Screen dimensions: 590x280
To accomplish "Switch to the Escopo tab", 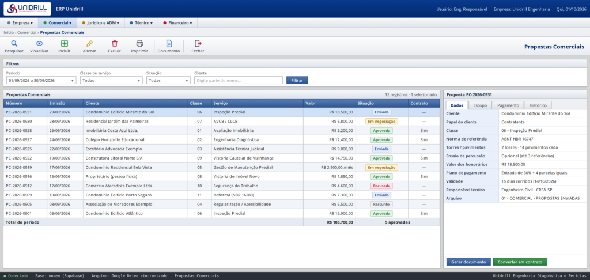I will tap(480, 105).
